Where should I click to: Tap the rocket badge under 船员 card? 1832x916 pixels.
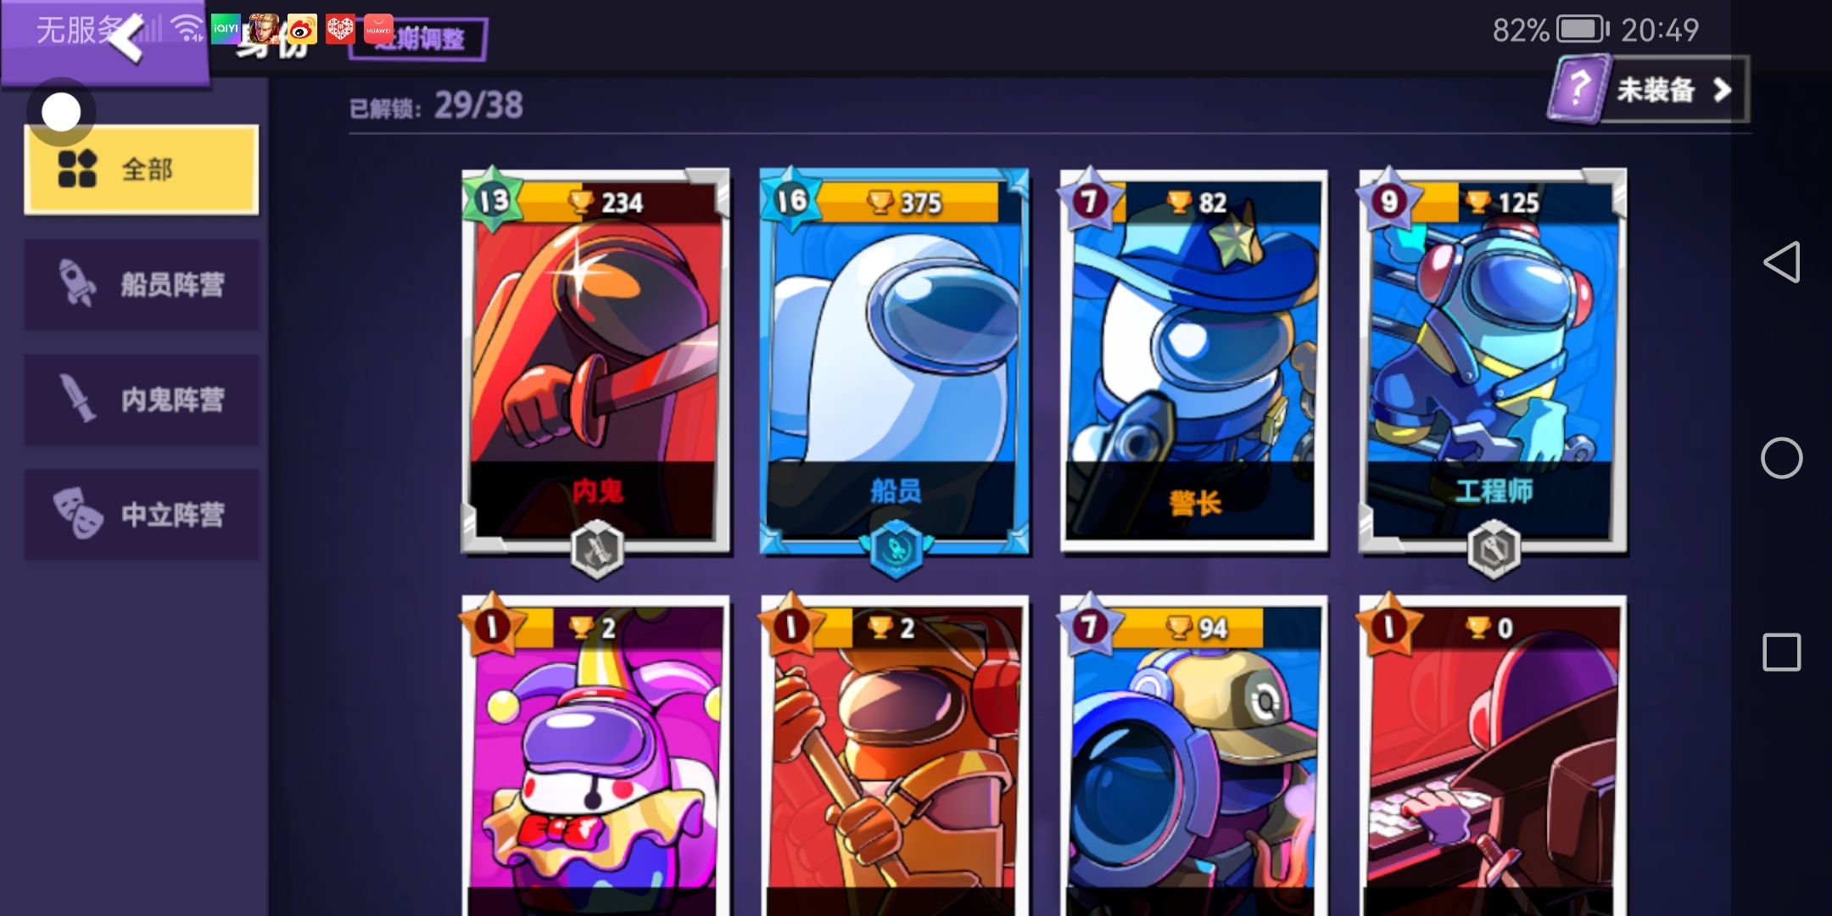[x=896, y=550]
